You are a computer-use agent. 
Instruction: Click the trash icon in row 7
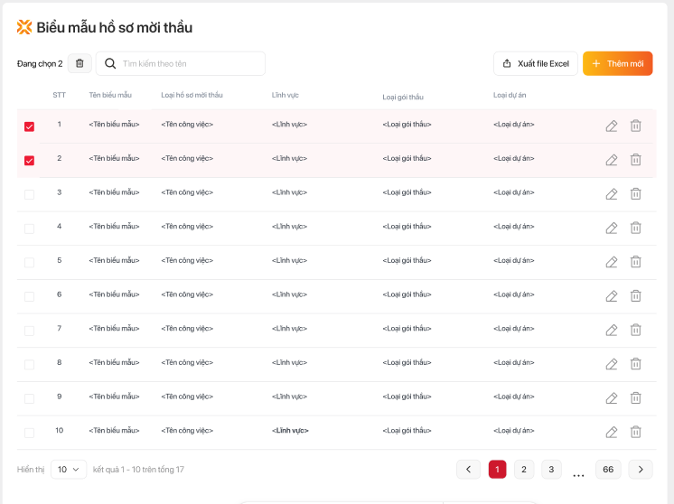[x=635, y=330]
